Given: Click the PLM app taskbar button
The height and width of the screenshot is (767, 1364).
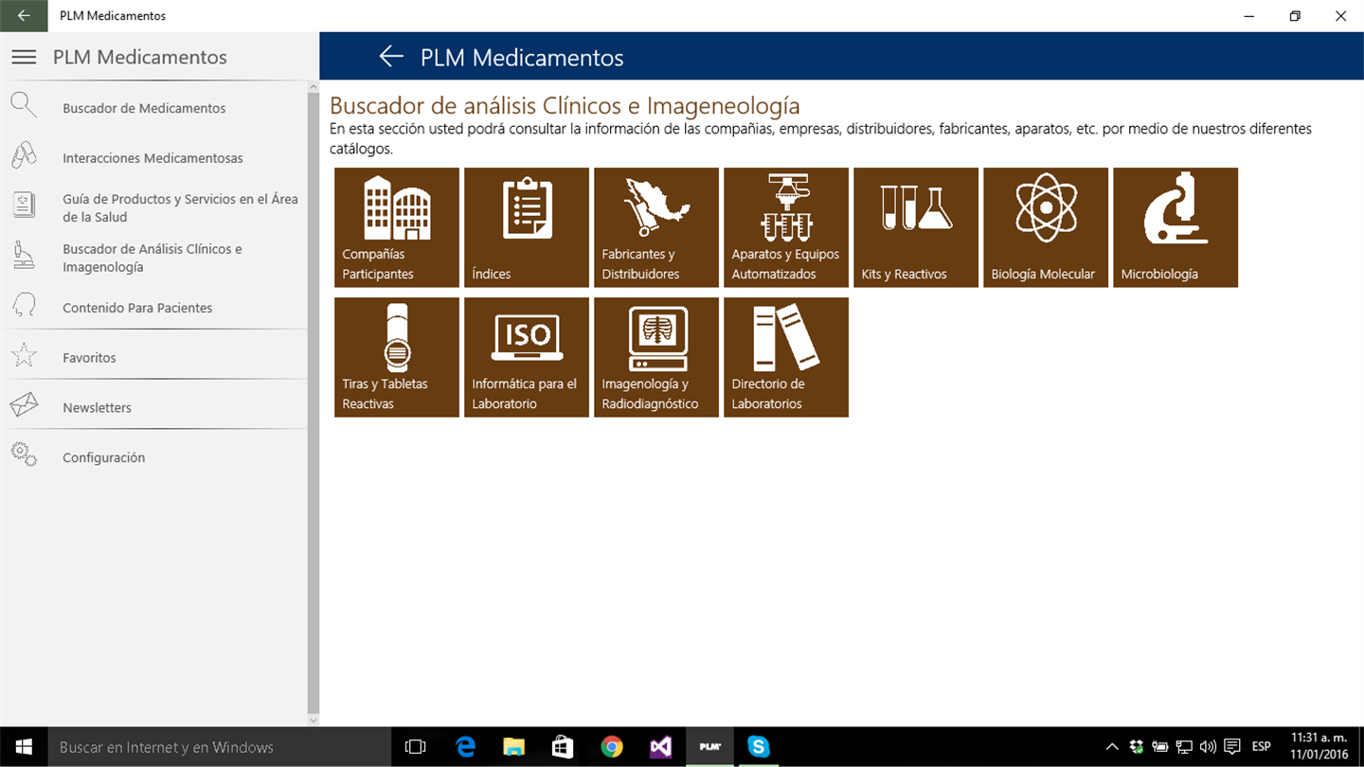Looking at the screenshot, I should [x=710, y=747].
